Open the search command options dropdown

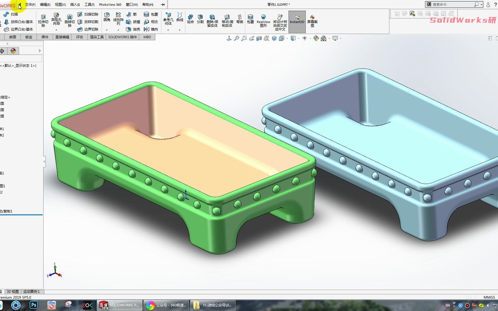481,5
